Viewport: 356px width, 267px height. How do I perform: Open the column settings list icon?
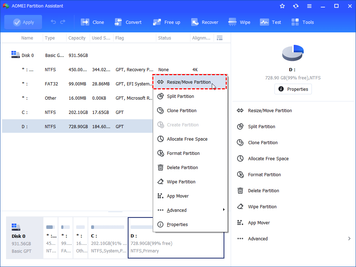pos(220,38)
